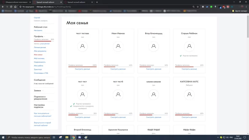Open Сообщения section

point(39,80)
